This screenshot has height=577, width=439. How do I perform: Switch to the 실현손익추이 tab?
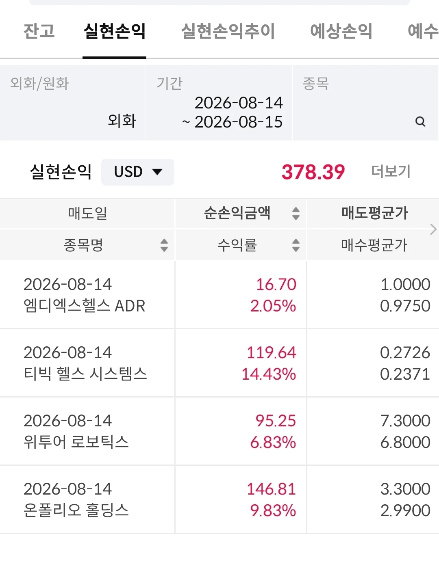point(228,31)
